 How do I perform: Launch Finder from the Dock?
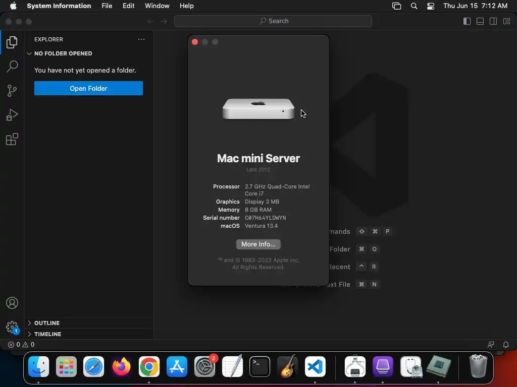(x=38, y=366)
